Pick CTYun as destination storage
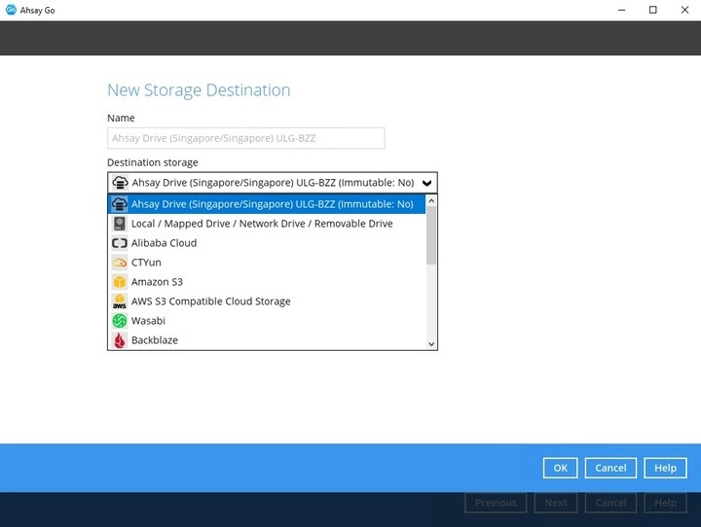The width and height of the screenshot is (701, 527). click(x=267, y=263)
